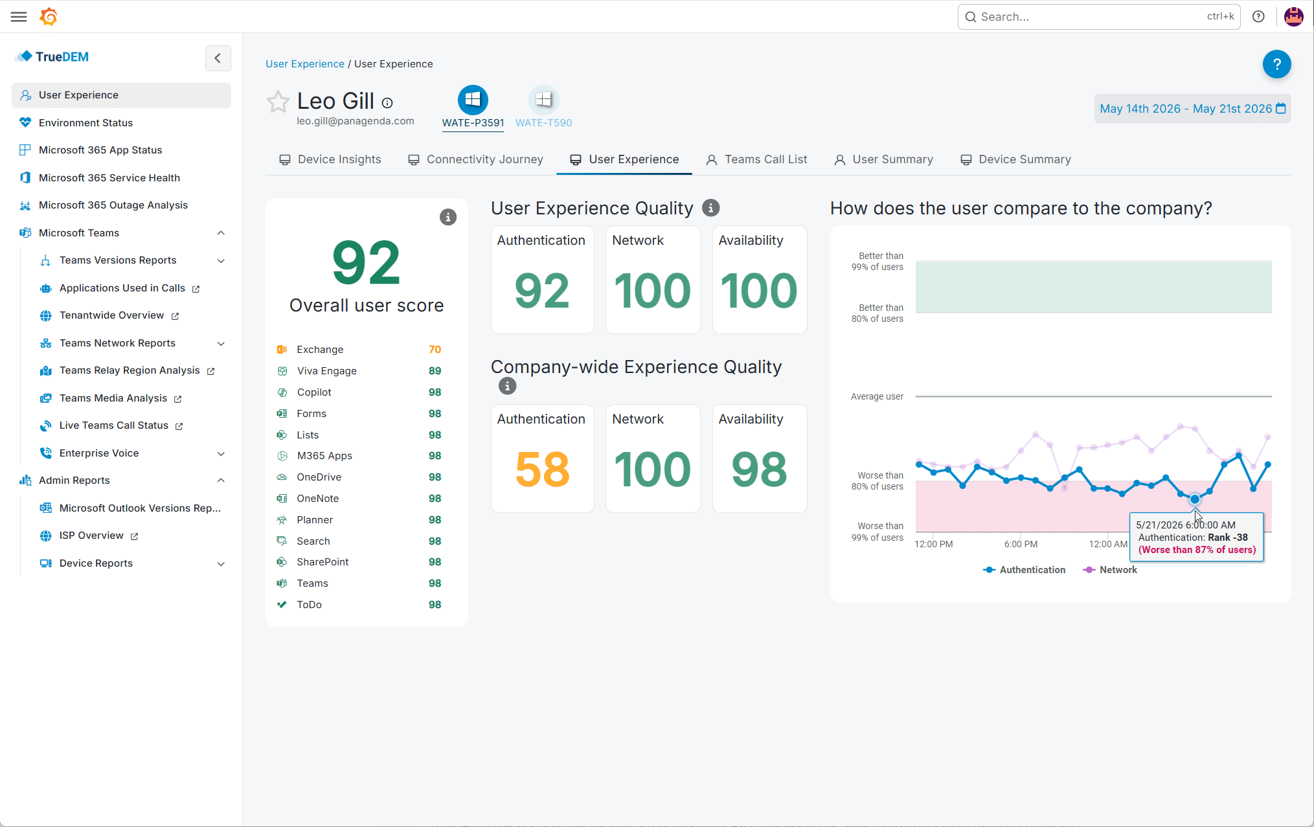Screen dimensions: 1314x827
Task: Open the May 14th–21st date range picker
Action: [1192, 109]
